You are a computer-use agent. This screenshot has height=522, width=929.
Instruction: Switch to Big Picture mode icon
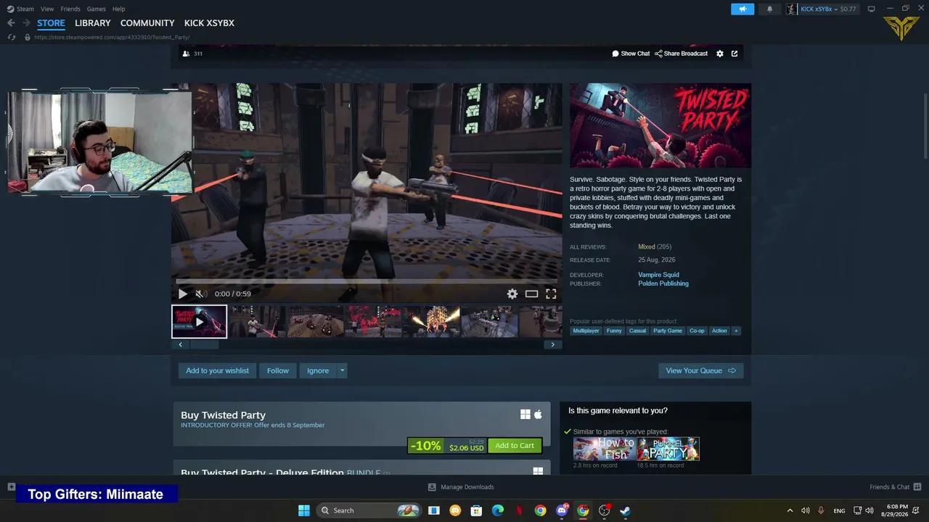pos(872,9)
